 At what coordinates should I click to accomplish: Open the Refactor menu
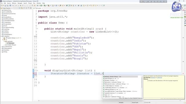point(14,3)
